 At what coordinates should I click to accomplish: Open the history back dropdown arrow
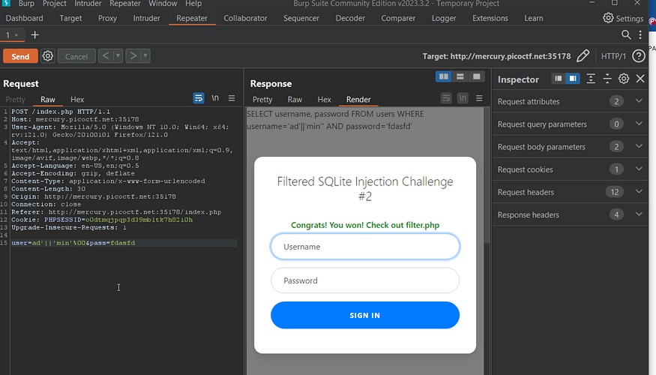click(118, 56)
